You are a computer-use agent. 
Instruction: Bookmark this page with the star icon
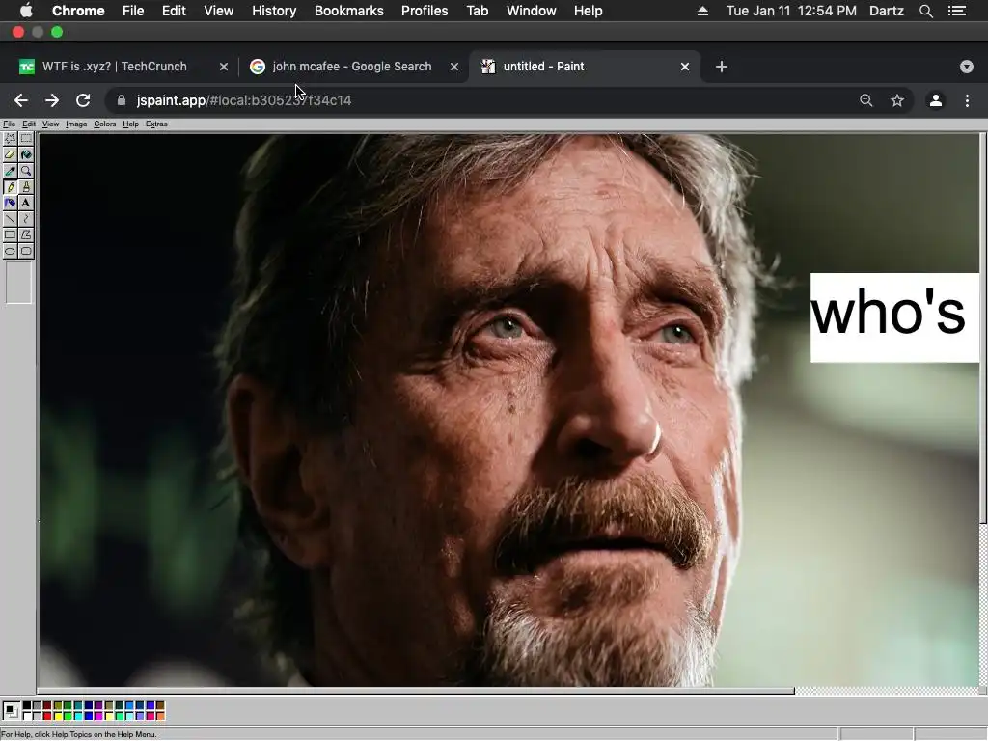point(897,100)
